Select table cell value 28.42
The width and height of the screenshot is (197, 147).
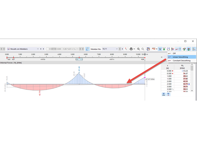(x=182, y=76)
